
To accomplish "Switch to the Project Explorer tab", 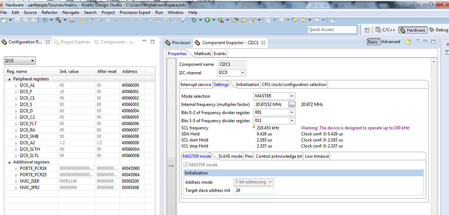I will tap(71, 42).
